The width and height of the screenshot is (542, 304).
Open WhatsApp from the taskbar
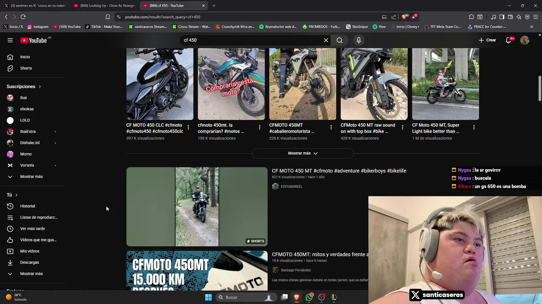(x=309, y=297)
